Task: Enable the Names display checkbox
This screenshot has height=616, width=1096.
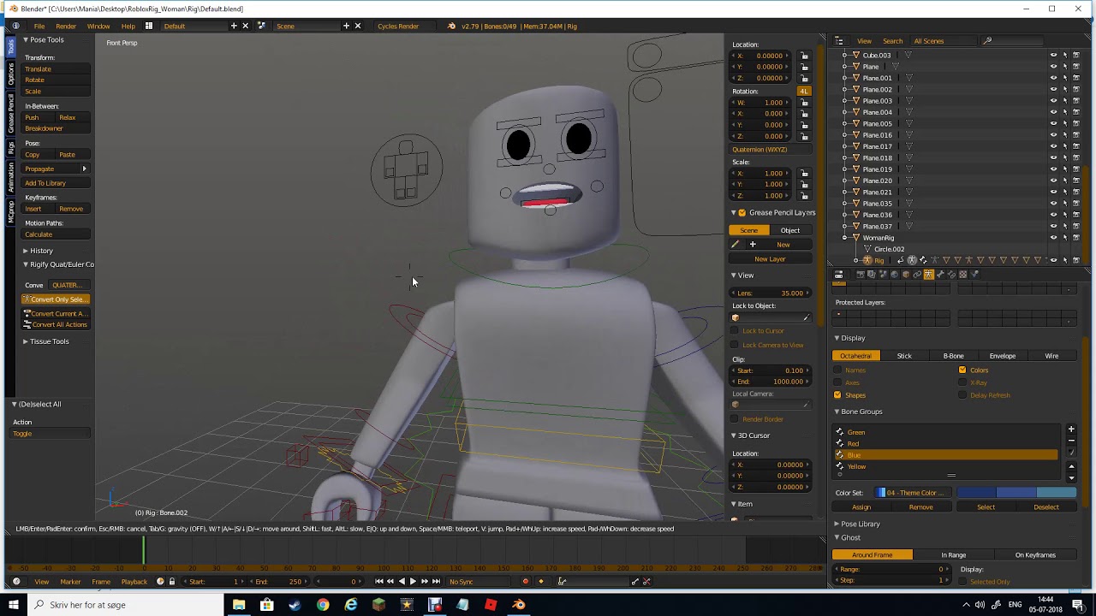Action: click(837, 370)
